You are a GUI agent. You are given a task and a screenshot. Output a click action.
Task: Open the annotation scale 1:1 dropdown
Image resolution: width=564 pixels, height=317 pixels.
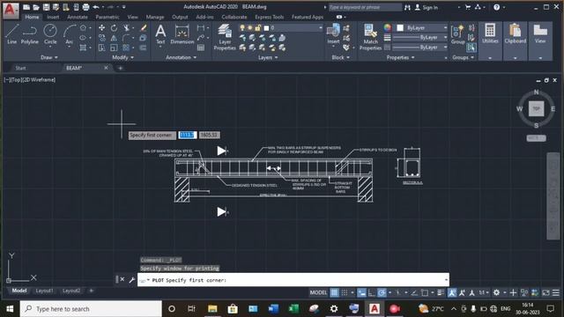(x=484, y=292)
